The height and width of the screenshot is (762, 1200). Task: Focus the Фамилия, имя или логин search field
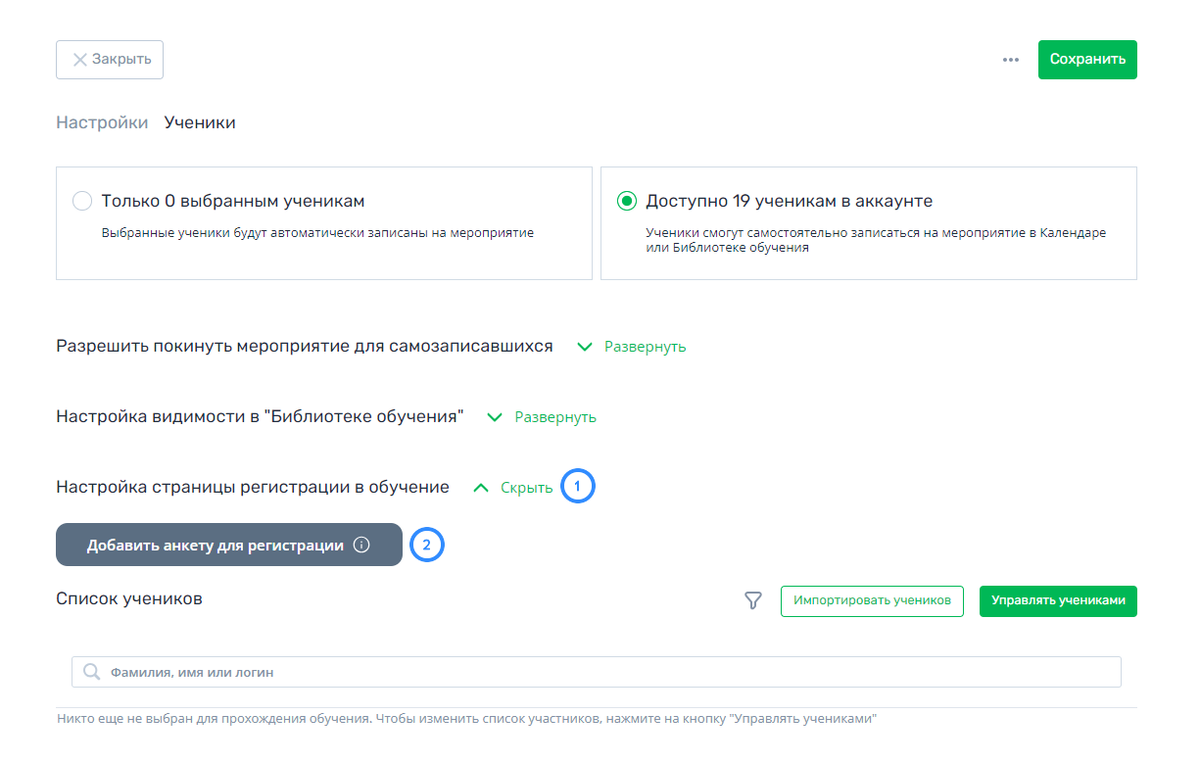pyautogui.click(x=597, y=672)
